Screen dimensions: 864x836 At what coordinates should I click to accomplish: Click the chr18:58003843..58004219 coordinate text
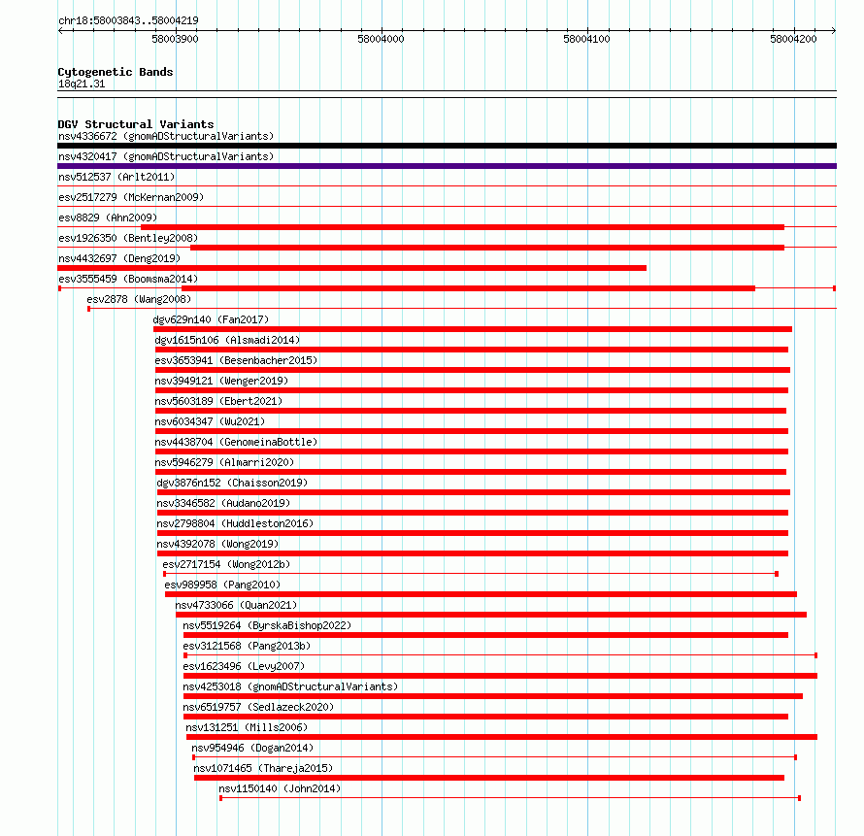point(128,21)
